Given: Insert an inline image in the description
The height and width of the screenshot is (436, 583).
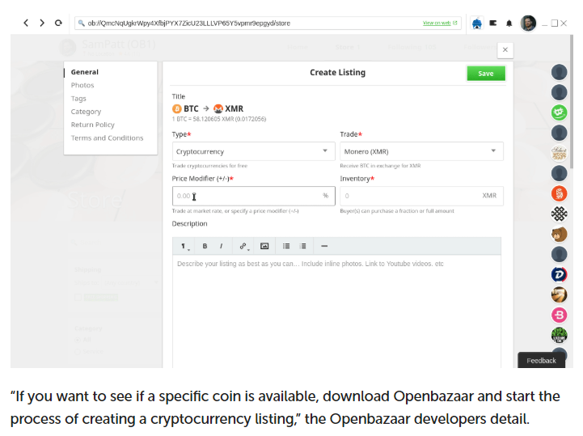Looking at the screenshot, I should point(264,246).
